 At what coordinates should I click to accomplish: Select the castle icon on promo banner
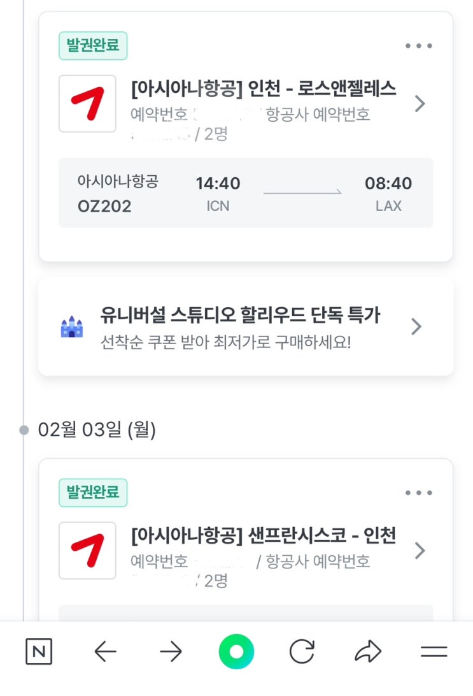click(72, 327)
